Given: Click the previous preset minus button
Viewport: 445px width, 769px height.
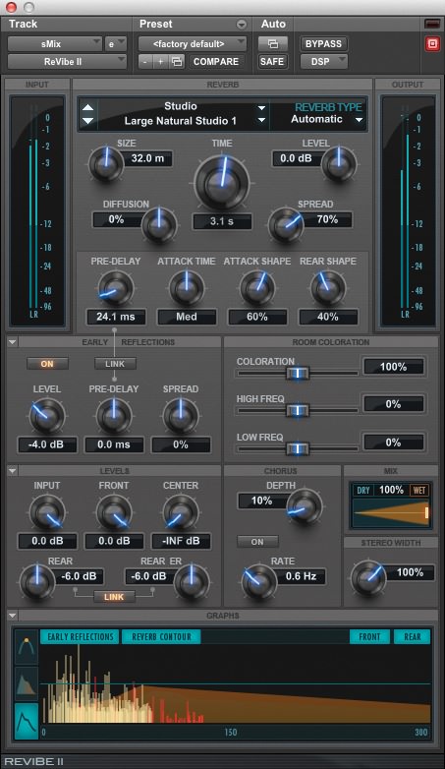Looking at the screenshot, I should 145,62.
